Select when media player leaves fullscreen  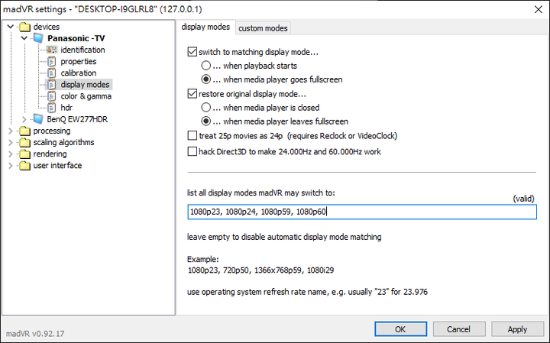coord(206,121)
